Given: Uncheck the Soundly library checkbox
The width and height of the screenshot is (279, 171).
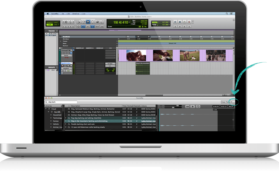Looking at the screenshot, I should click(52, 112).
